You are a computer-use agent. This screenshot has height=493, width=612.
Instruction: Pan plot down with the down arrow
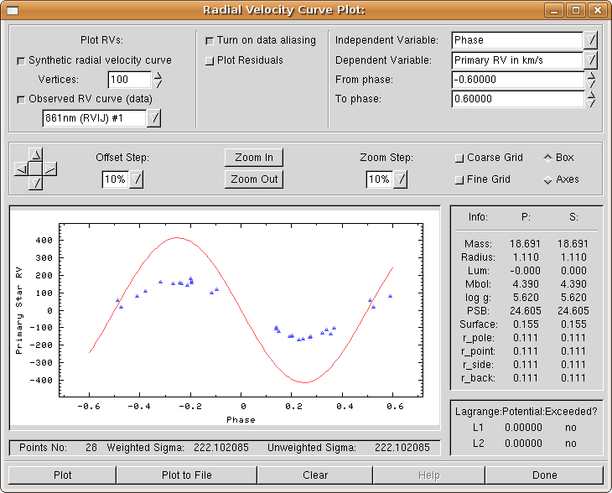36,183
